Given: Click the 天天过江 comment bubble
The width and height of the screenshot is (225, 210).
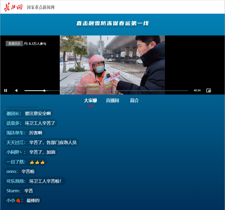Looking at the screenshot, I should (41, 143).
